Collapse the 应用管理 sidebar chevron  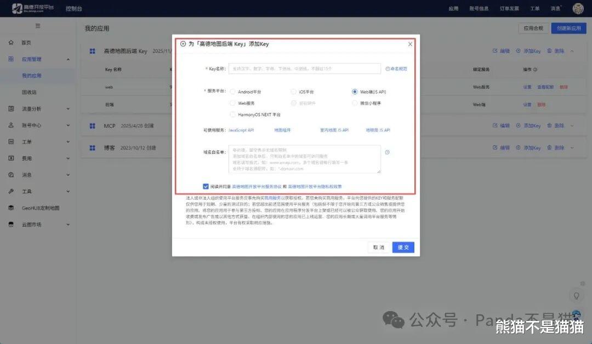pos(68,59)
